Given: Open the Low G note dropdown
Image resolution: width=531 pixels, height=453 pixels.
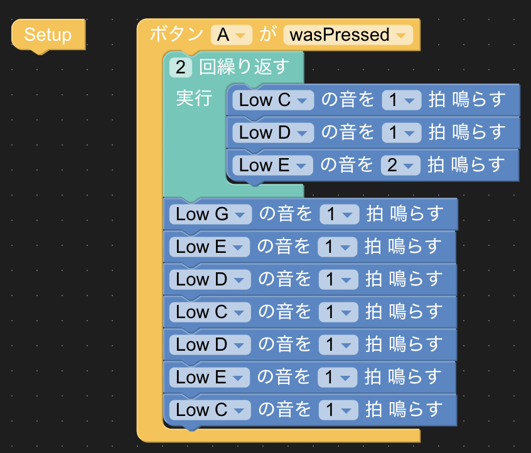Looking at the screenshot, I should tap(210, 215).
